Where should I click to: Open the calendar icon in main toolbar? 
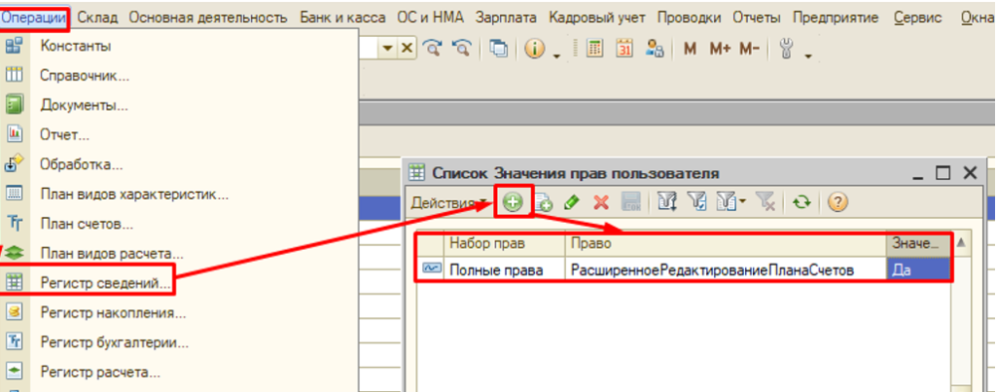coord(624,49)
